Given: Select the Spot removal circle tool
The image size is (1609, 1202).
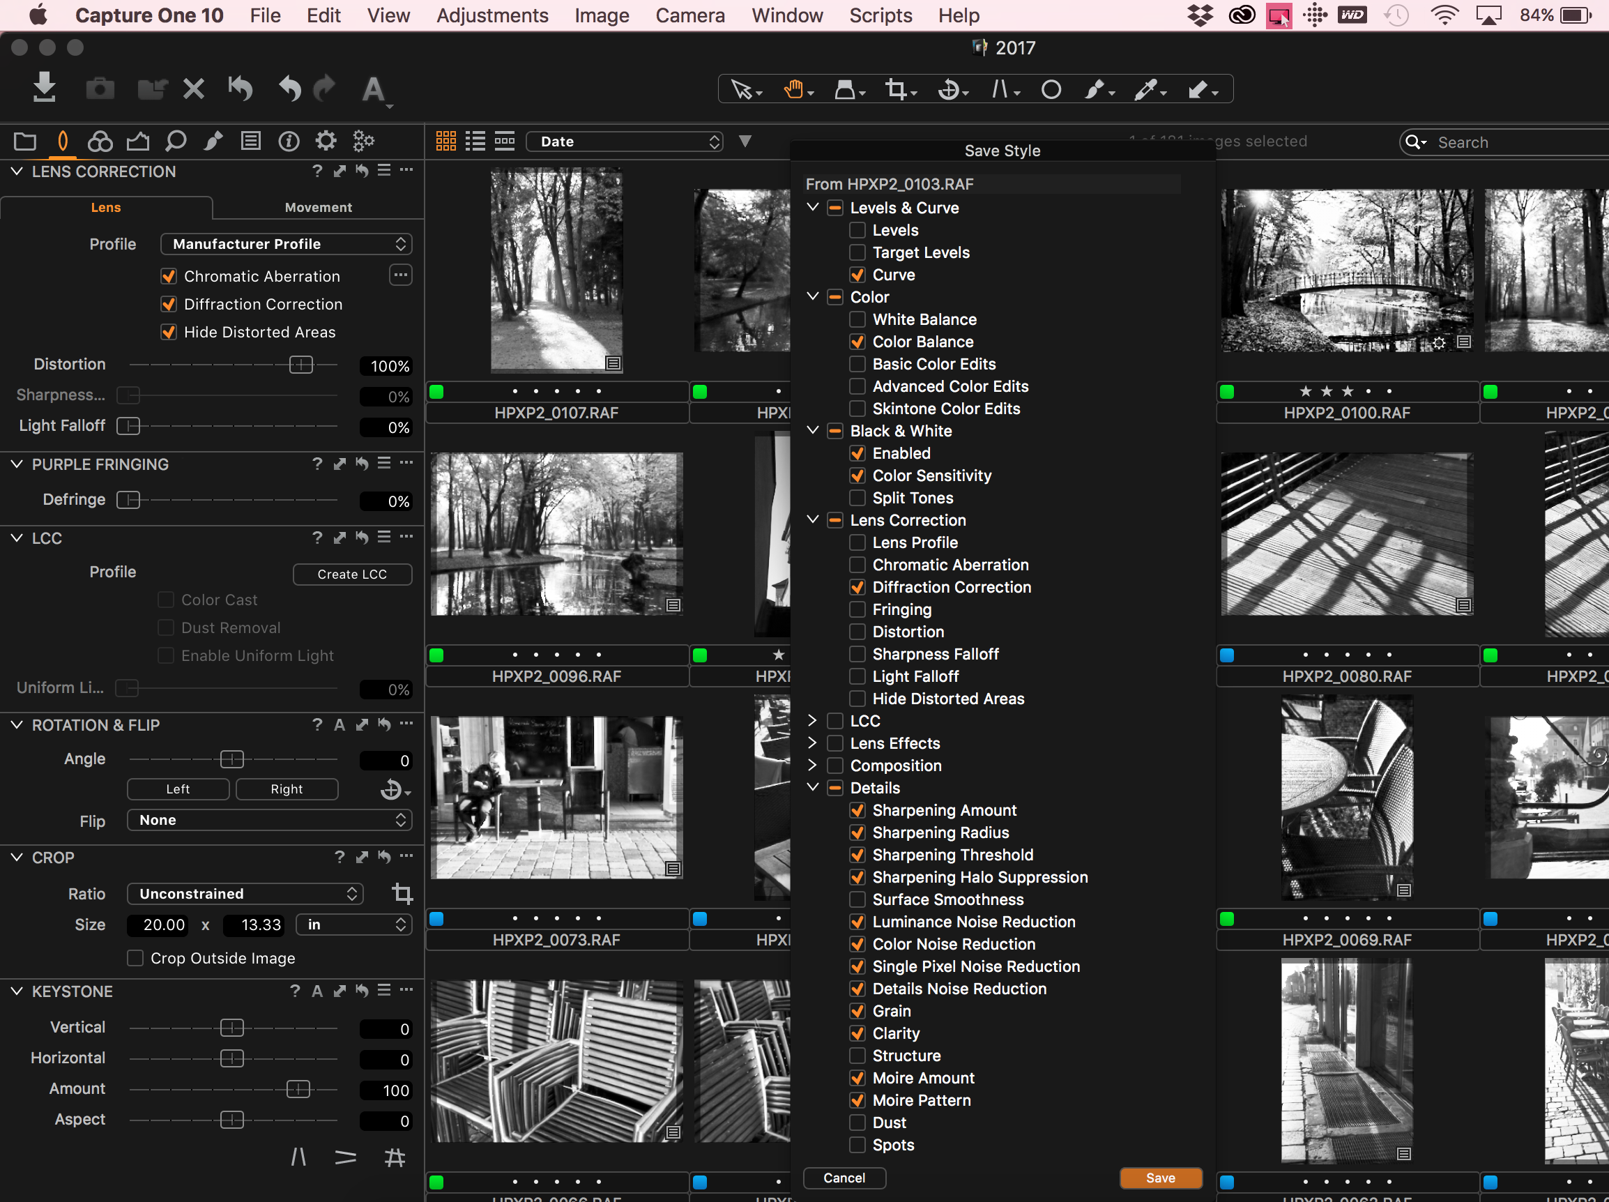Looking at the screenshot, I should point(1051,89).
